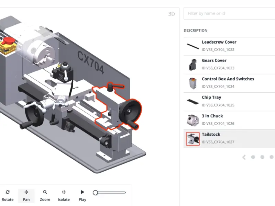Go to previous page with left chevron
This screenshot has width=275, height=206.
coord(244,157)
